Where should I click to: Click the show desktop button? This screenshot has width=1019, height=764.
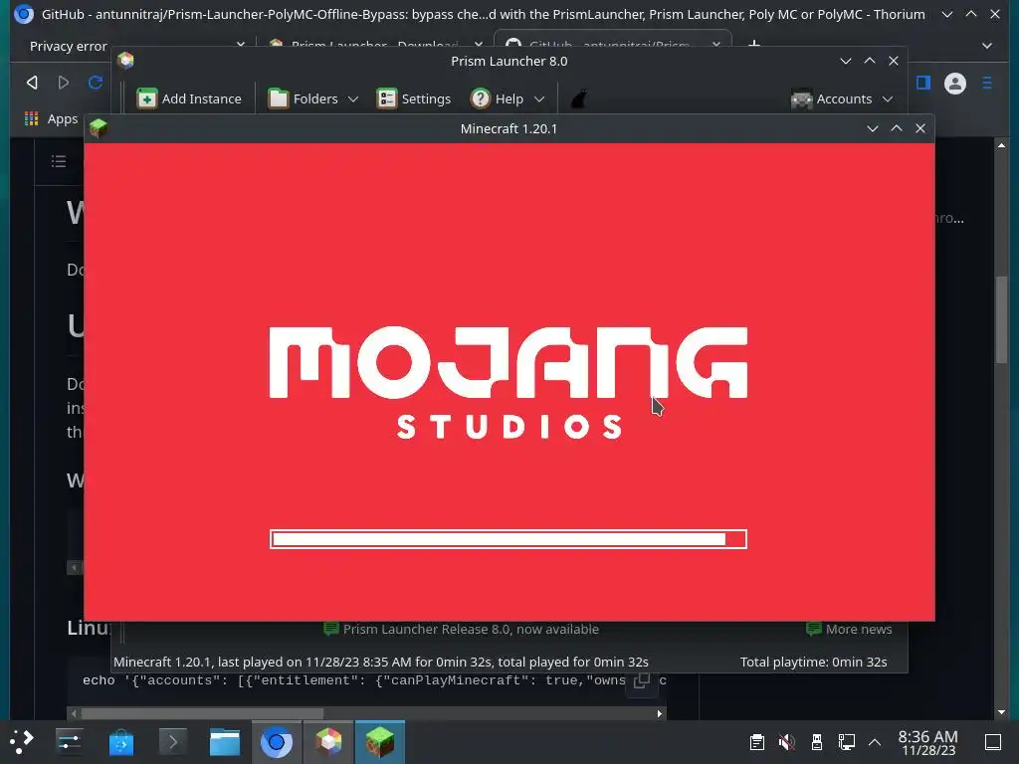993,742
